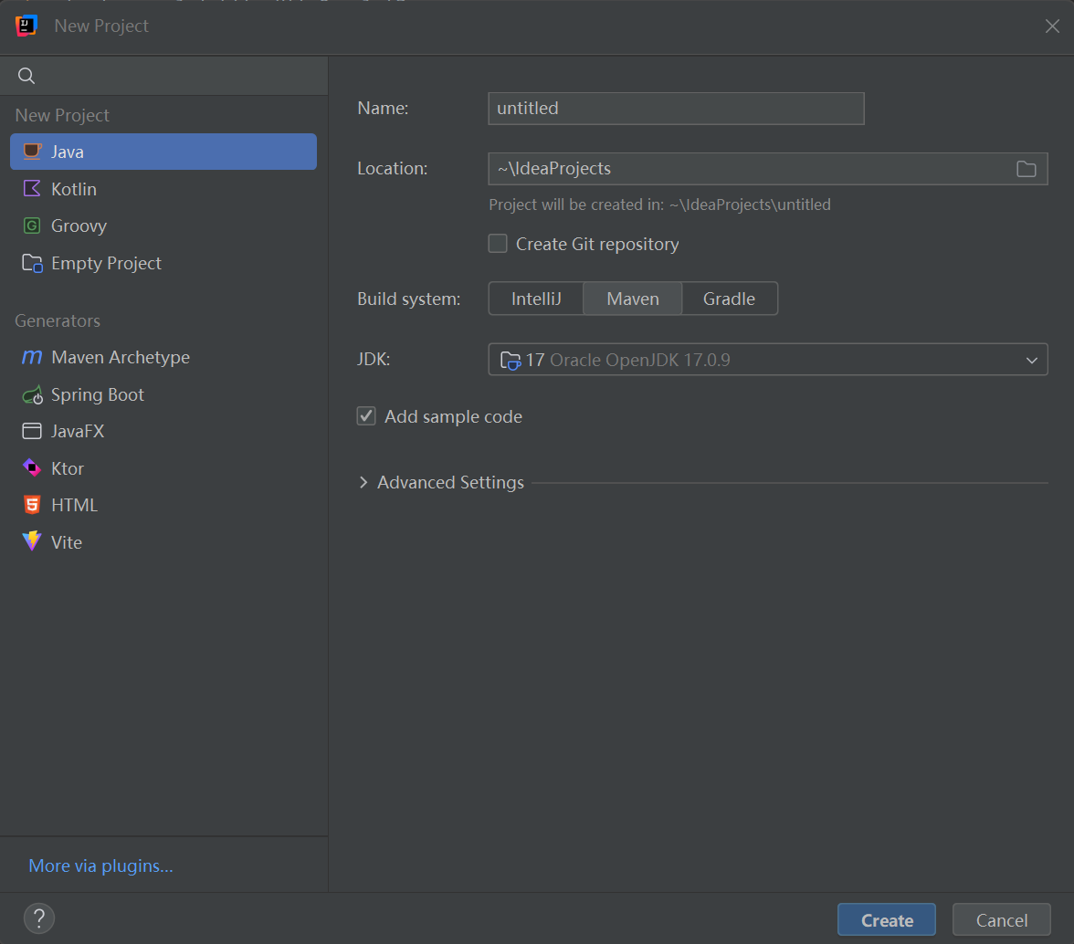Click the Vite lightning icon
This screenshot has width=1074, height=944.
pos(32,541)
